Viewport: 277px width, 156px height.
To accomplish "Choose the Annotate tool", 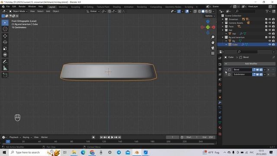I will pyautogui.click(x=5, y=62).
